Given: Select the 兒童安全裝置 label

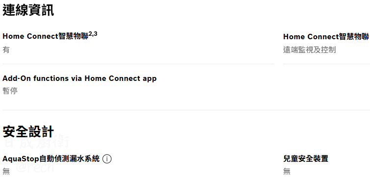Looking at the screenshot, I should pyautogui.click(x=306, y=159).
